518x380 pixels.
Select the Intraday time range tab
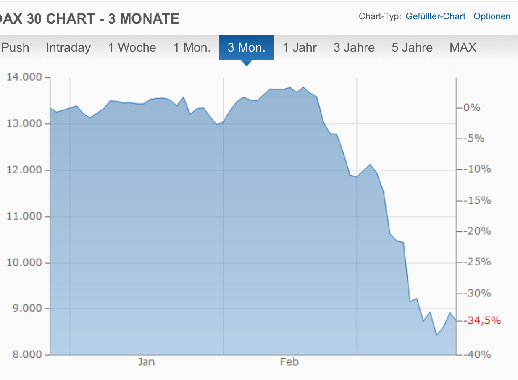pyautogui.click(x=68, y=47)
